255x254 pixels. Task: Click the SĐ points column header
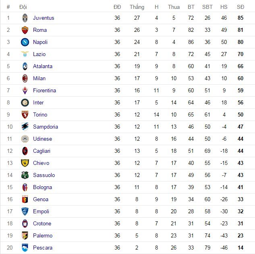[240, 7]
